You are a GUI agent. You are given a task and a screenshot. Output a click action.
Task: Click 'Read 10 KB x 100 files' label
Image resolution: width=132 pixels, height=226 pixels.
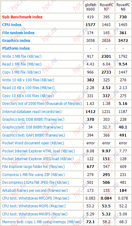[x=28, y=88]
